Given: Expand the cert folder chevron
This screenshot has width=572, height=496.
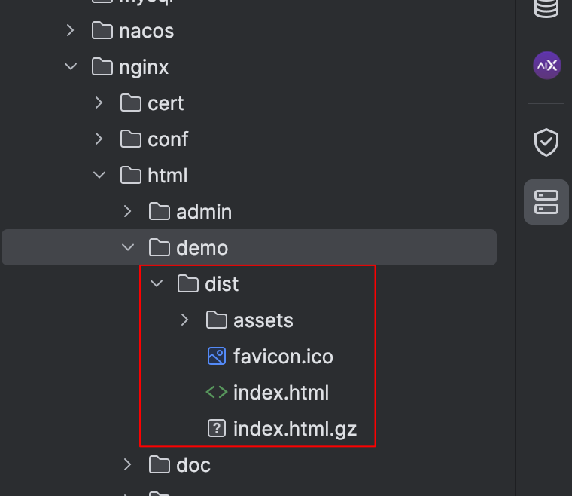Looking at the screenshot, I should (99, 103).
